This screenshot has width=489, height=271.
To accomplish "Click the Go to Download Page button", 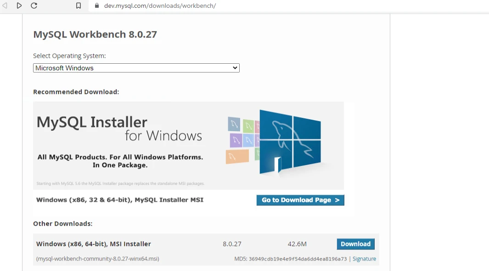I will coord(300,200).
